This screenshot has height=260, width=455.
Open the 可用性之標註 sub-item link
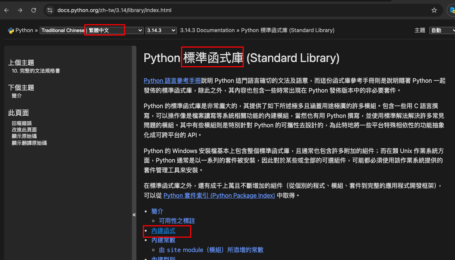pyautogui.click(x=177, y=221)
